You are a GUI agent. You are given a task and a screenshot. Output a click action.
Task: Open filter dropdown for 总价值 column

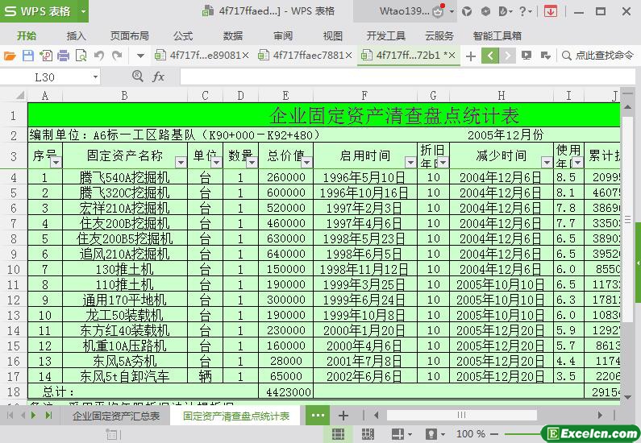point(306,163)
